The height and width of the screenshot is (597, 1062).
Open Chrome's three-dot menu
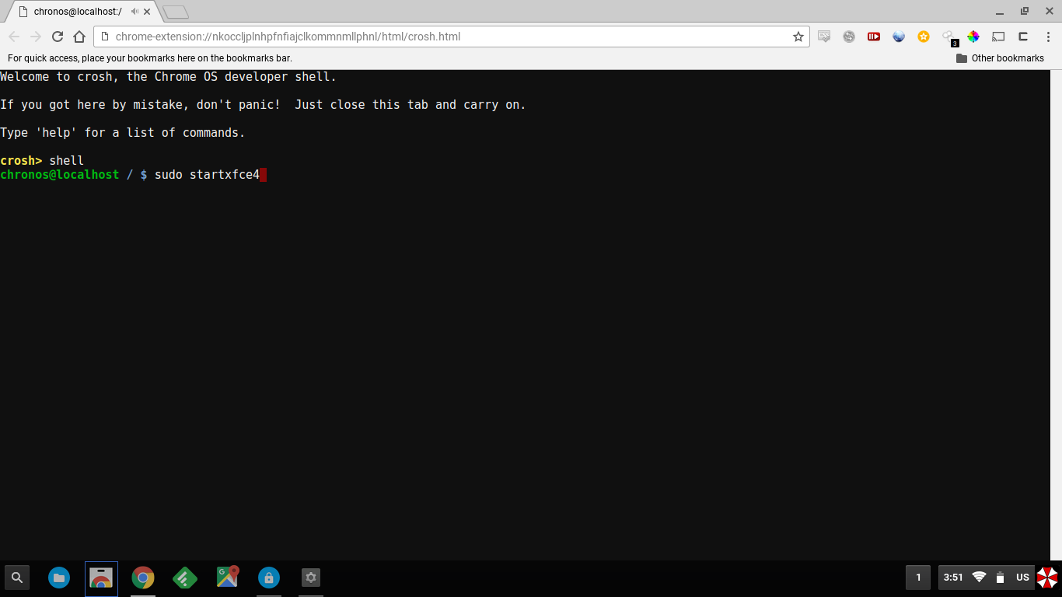pos(1048,36)
